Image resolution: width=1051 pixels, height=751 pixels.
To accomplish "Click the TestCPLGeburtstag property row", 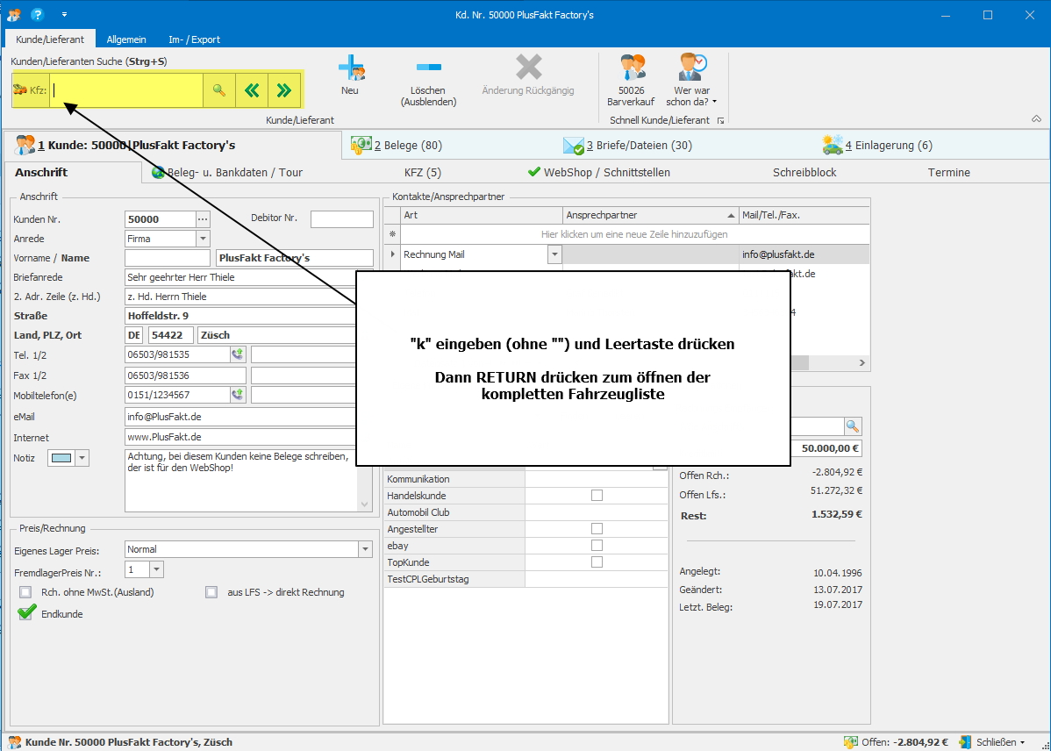I will pos(527,579).
